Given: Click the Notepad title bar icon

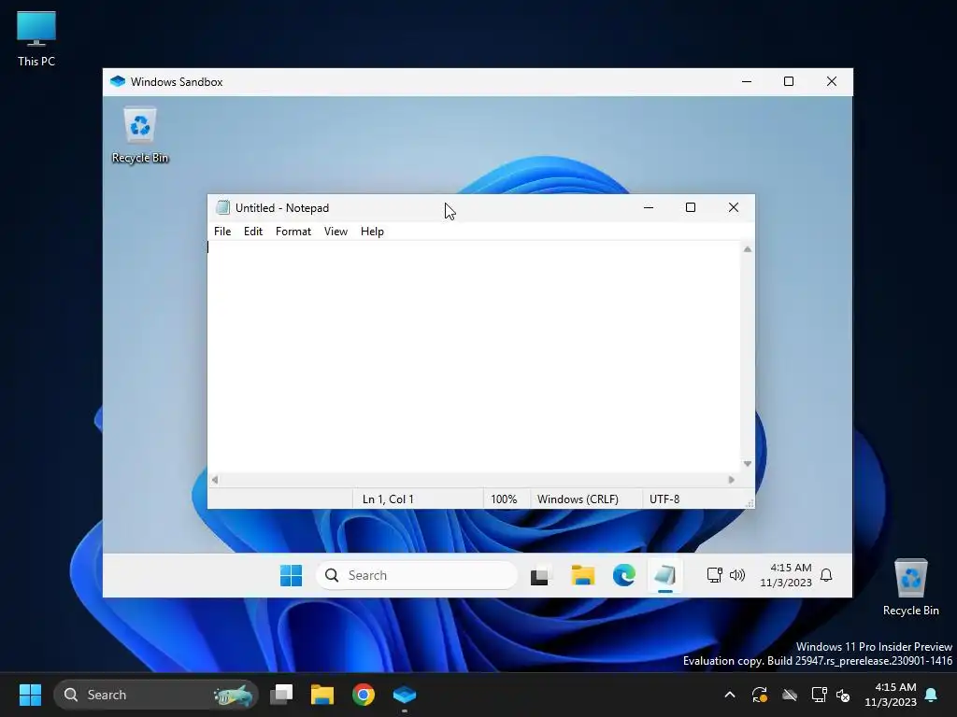Looking at the screenshot, I should pyautogui.click(x=222, y=208).
